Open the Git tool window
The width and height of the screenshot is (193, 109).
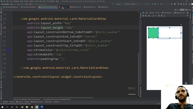pos(12,102)
